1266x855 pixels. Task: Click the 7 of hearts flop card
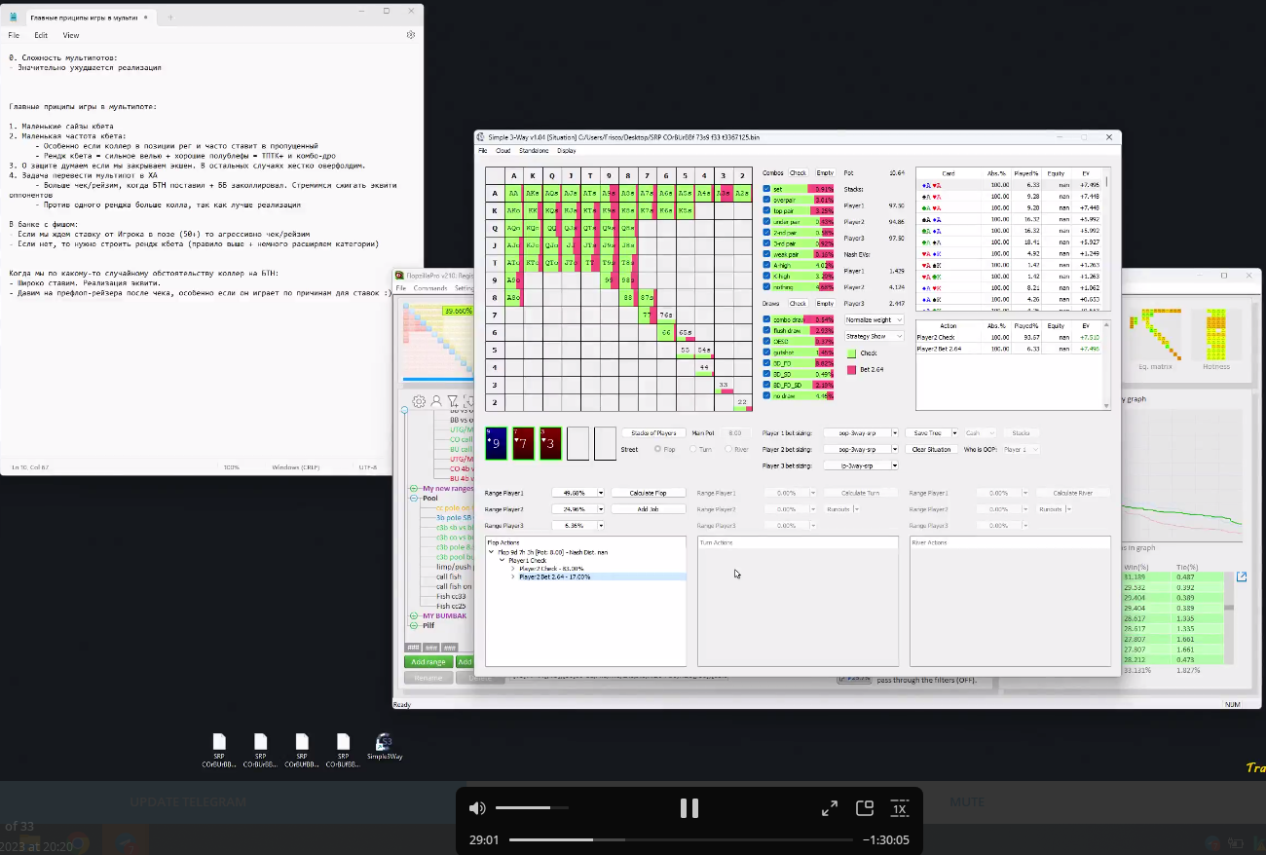523,444
